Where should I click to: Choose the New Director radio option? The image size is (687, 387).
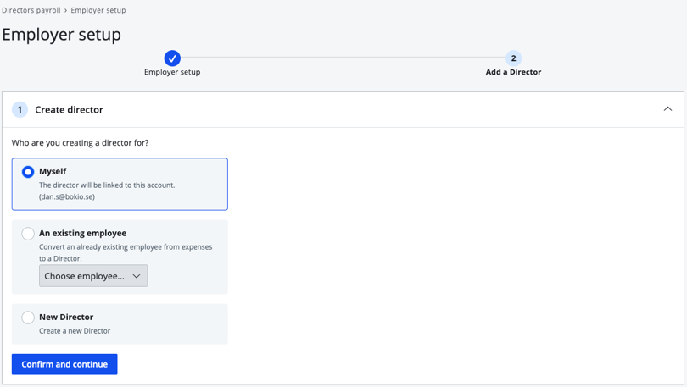click(x=28, y=318)
